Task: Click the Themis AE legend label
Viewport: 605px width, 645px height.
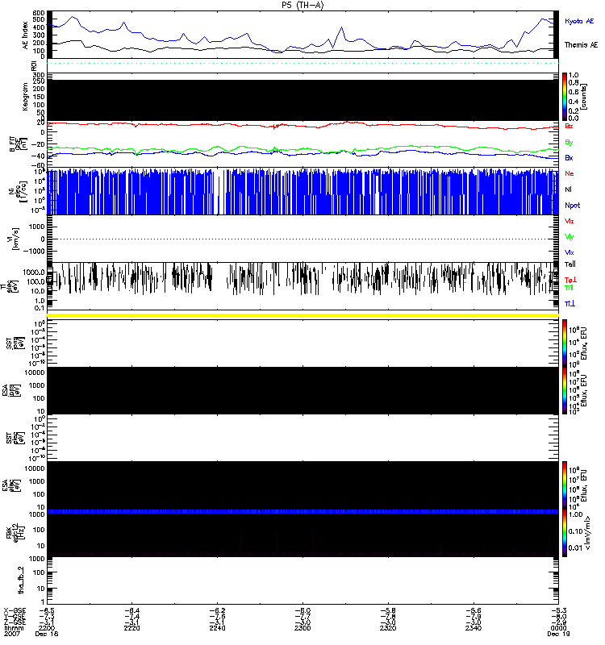Action: 580,46
